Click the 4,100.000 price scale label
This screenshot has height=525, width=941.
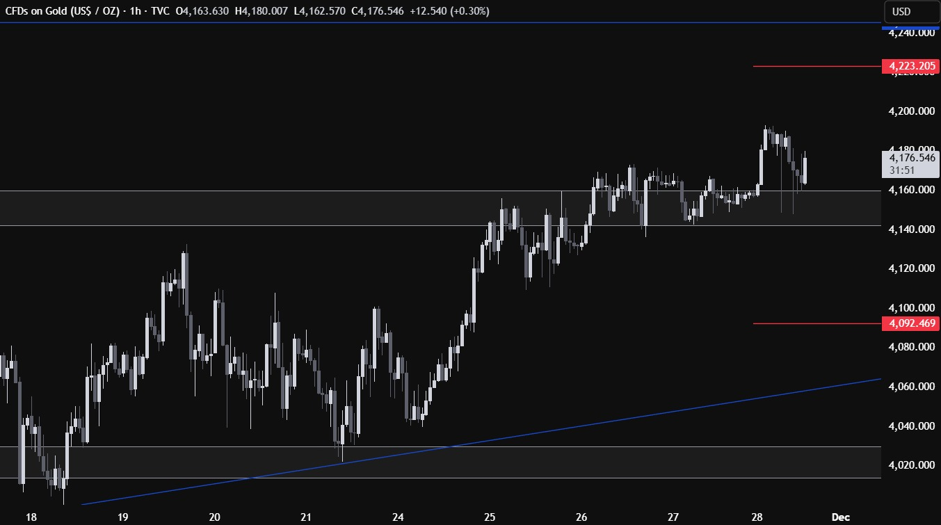point(910,308)
